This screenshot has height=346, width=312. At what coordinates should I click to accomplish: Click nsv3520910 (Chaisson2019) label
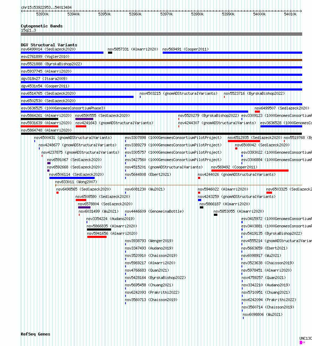tap(151, 255)
